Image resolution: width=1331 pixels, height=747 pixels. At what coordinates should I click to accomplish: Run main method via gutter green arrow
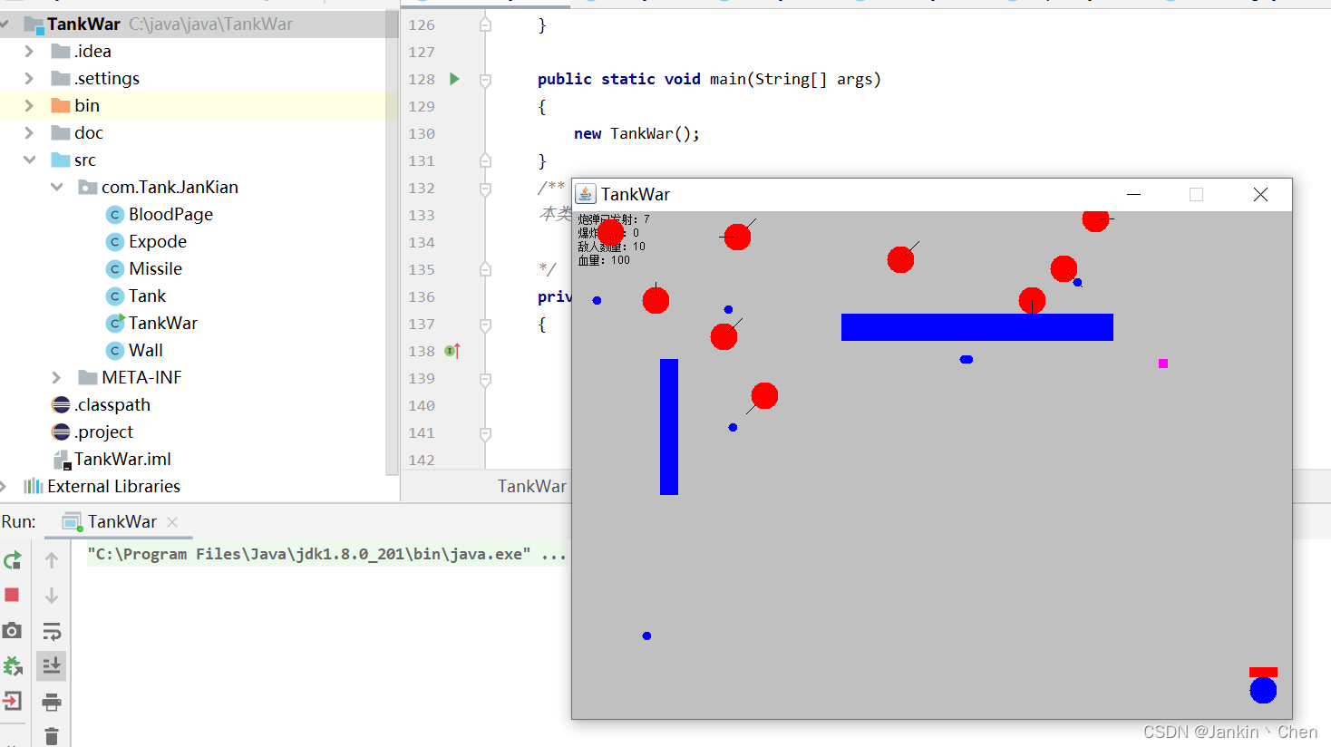pyautogui.click(x=454, y=79)
